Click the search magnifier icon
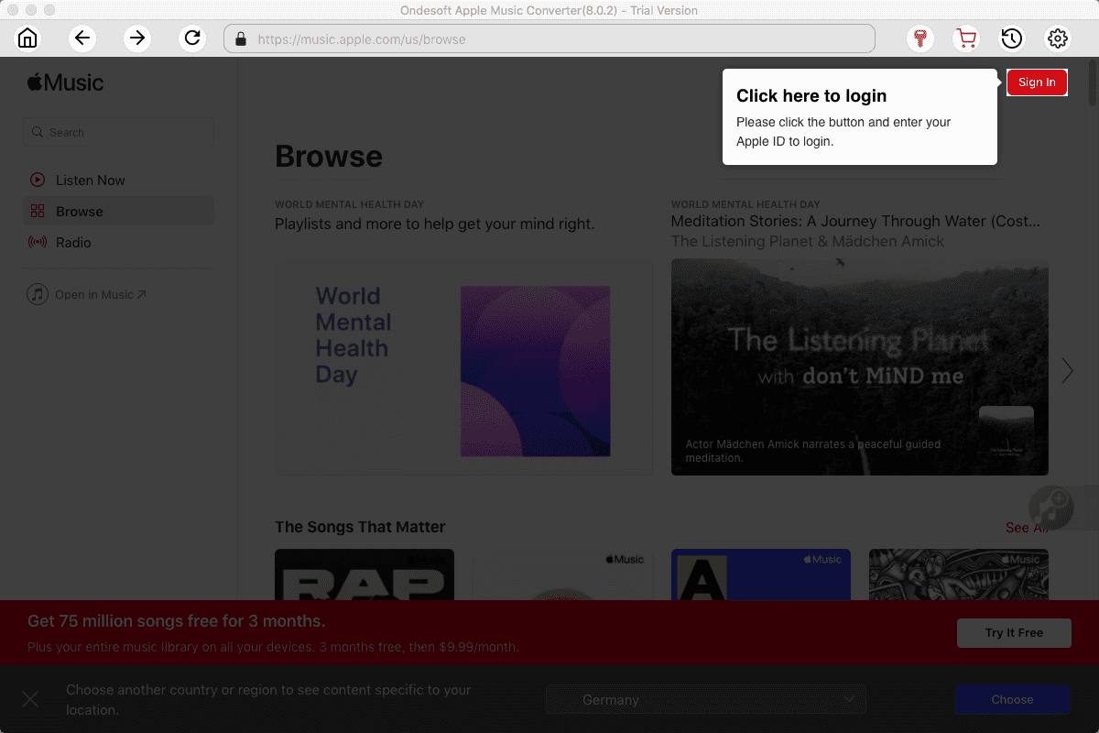 click(x=38, y=132)
